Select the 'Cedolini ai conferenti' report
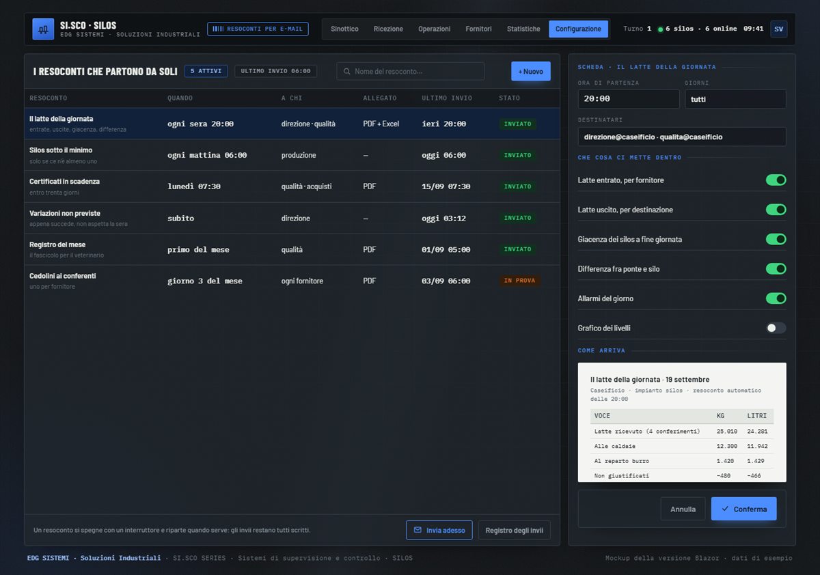The image size is (820, 575). point(292,281)
